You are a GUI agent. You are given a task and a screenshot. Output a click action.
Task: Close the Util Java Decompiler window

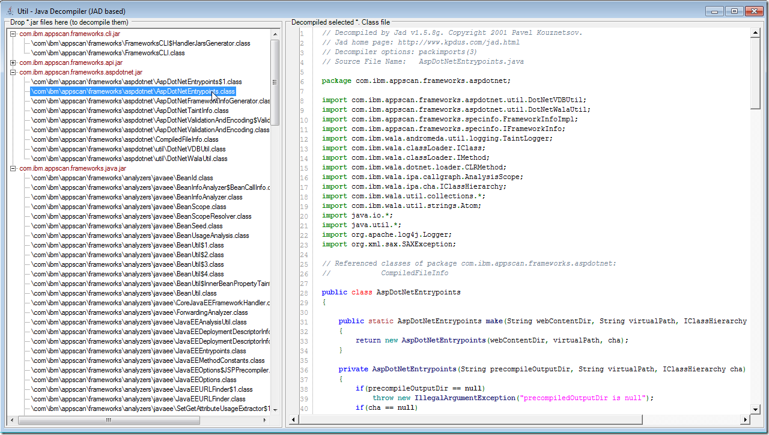[754, 11]
